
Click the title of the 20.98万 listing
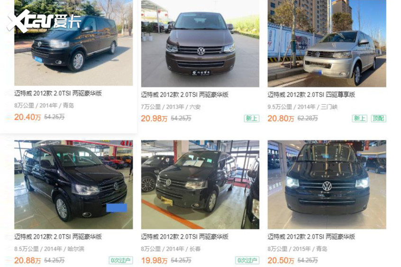pyautogui.click(x=185, y=95)
